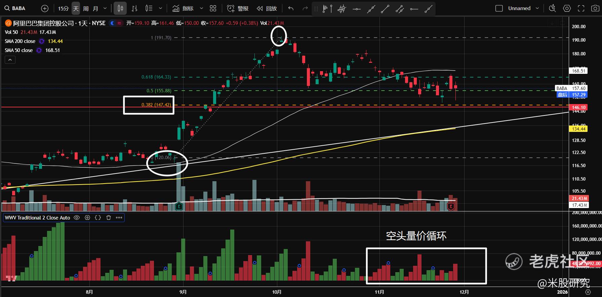Expand the timeframe interval dropdown

[105, 8]
